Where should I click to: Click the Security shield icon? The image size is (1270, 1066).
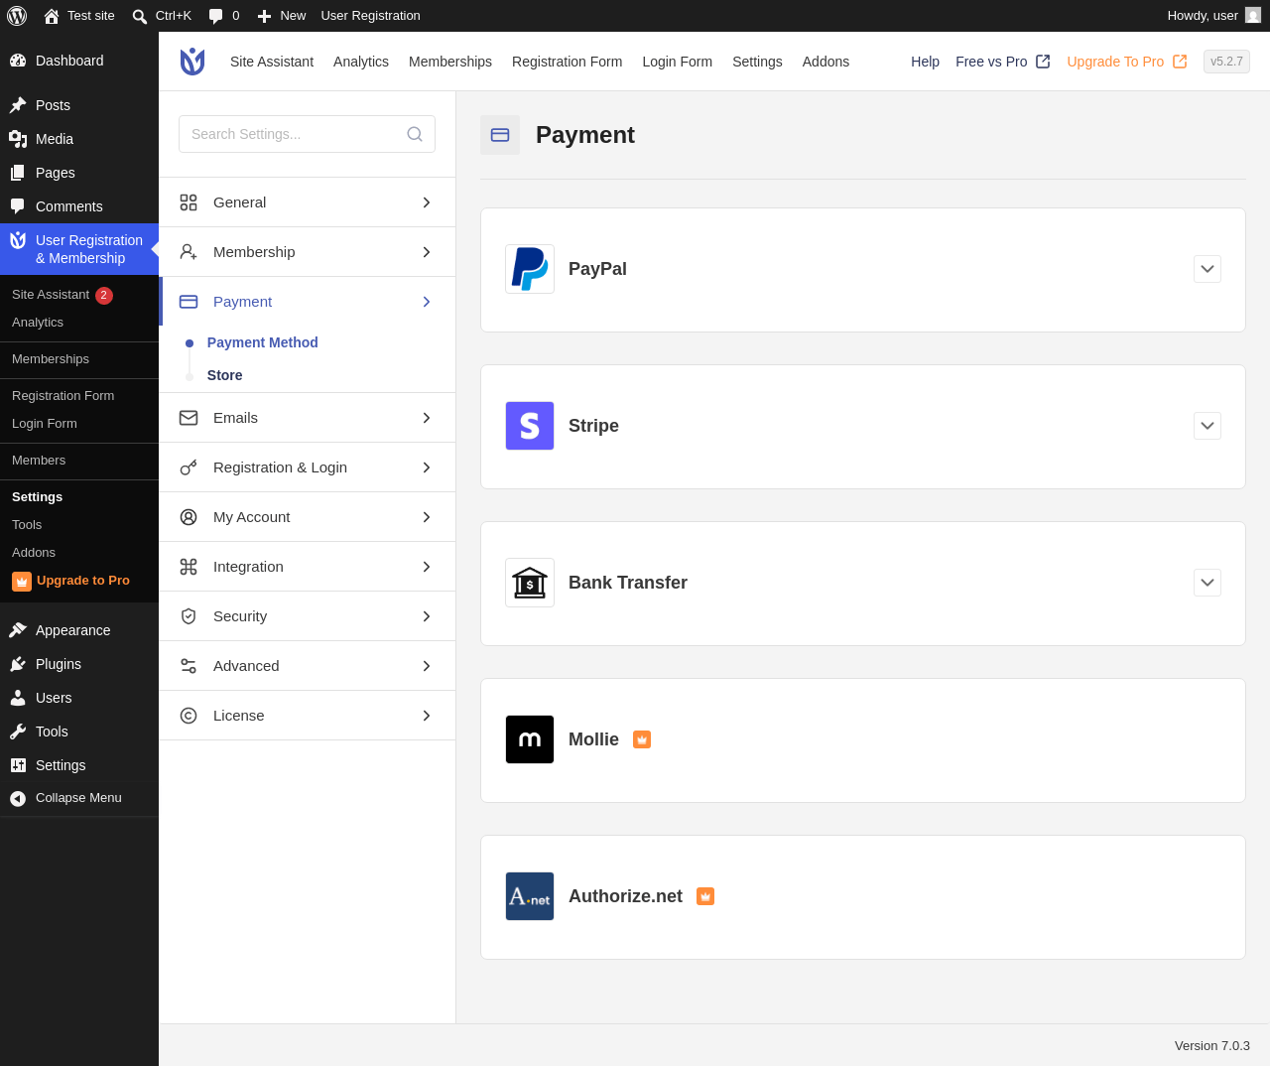point(189,616)
